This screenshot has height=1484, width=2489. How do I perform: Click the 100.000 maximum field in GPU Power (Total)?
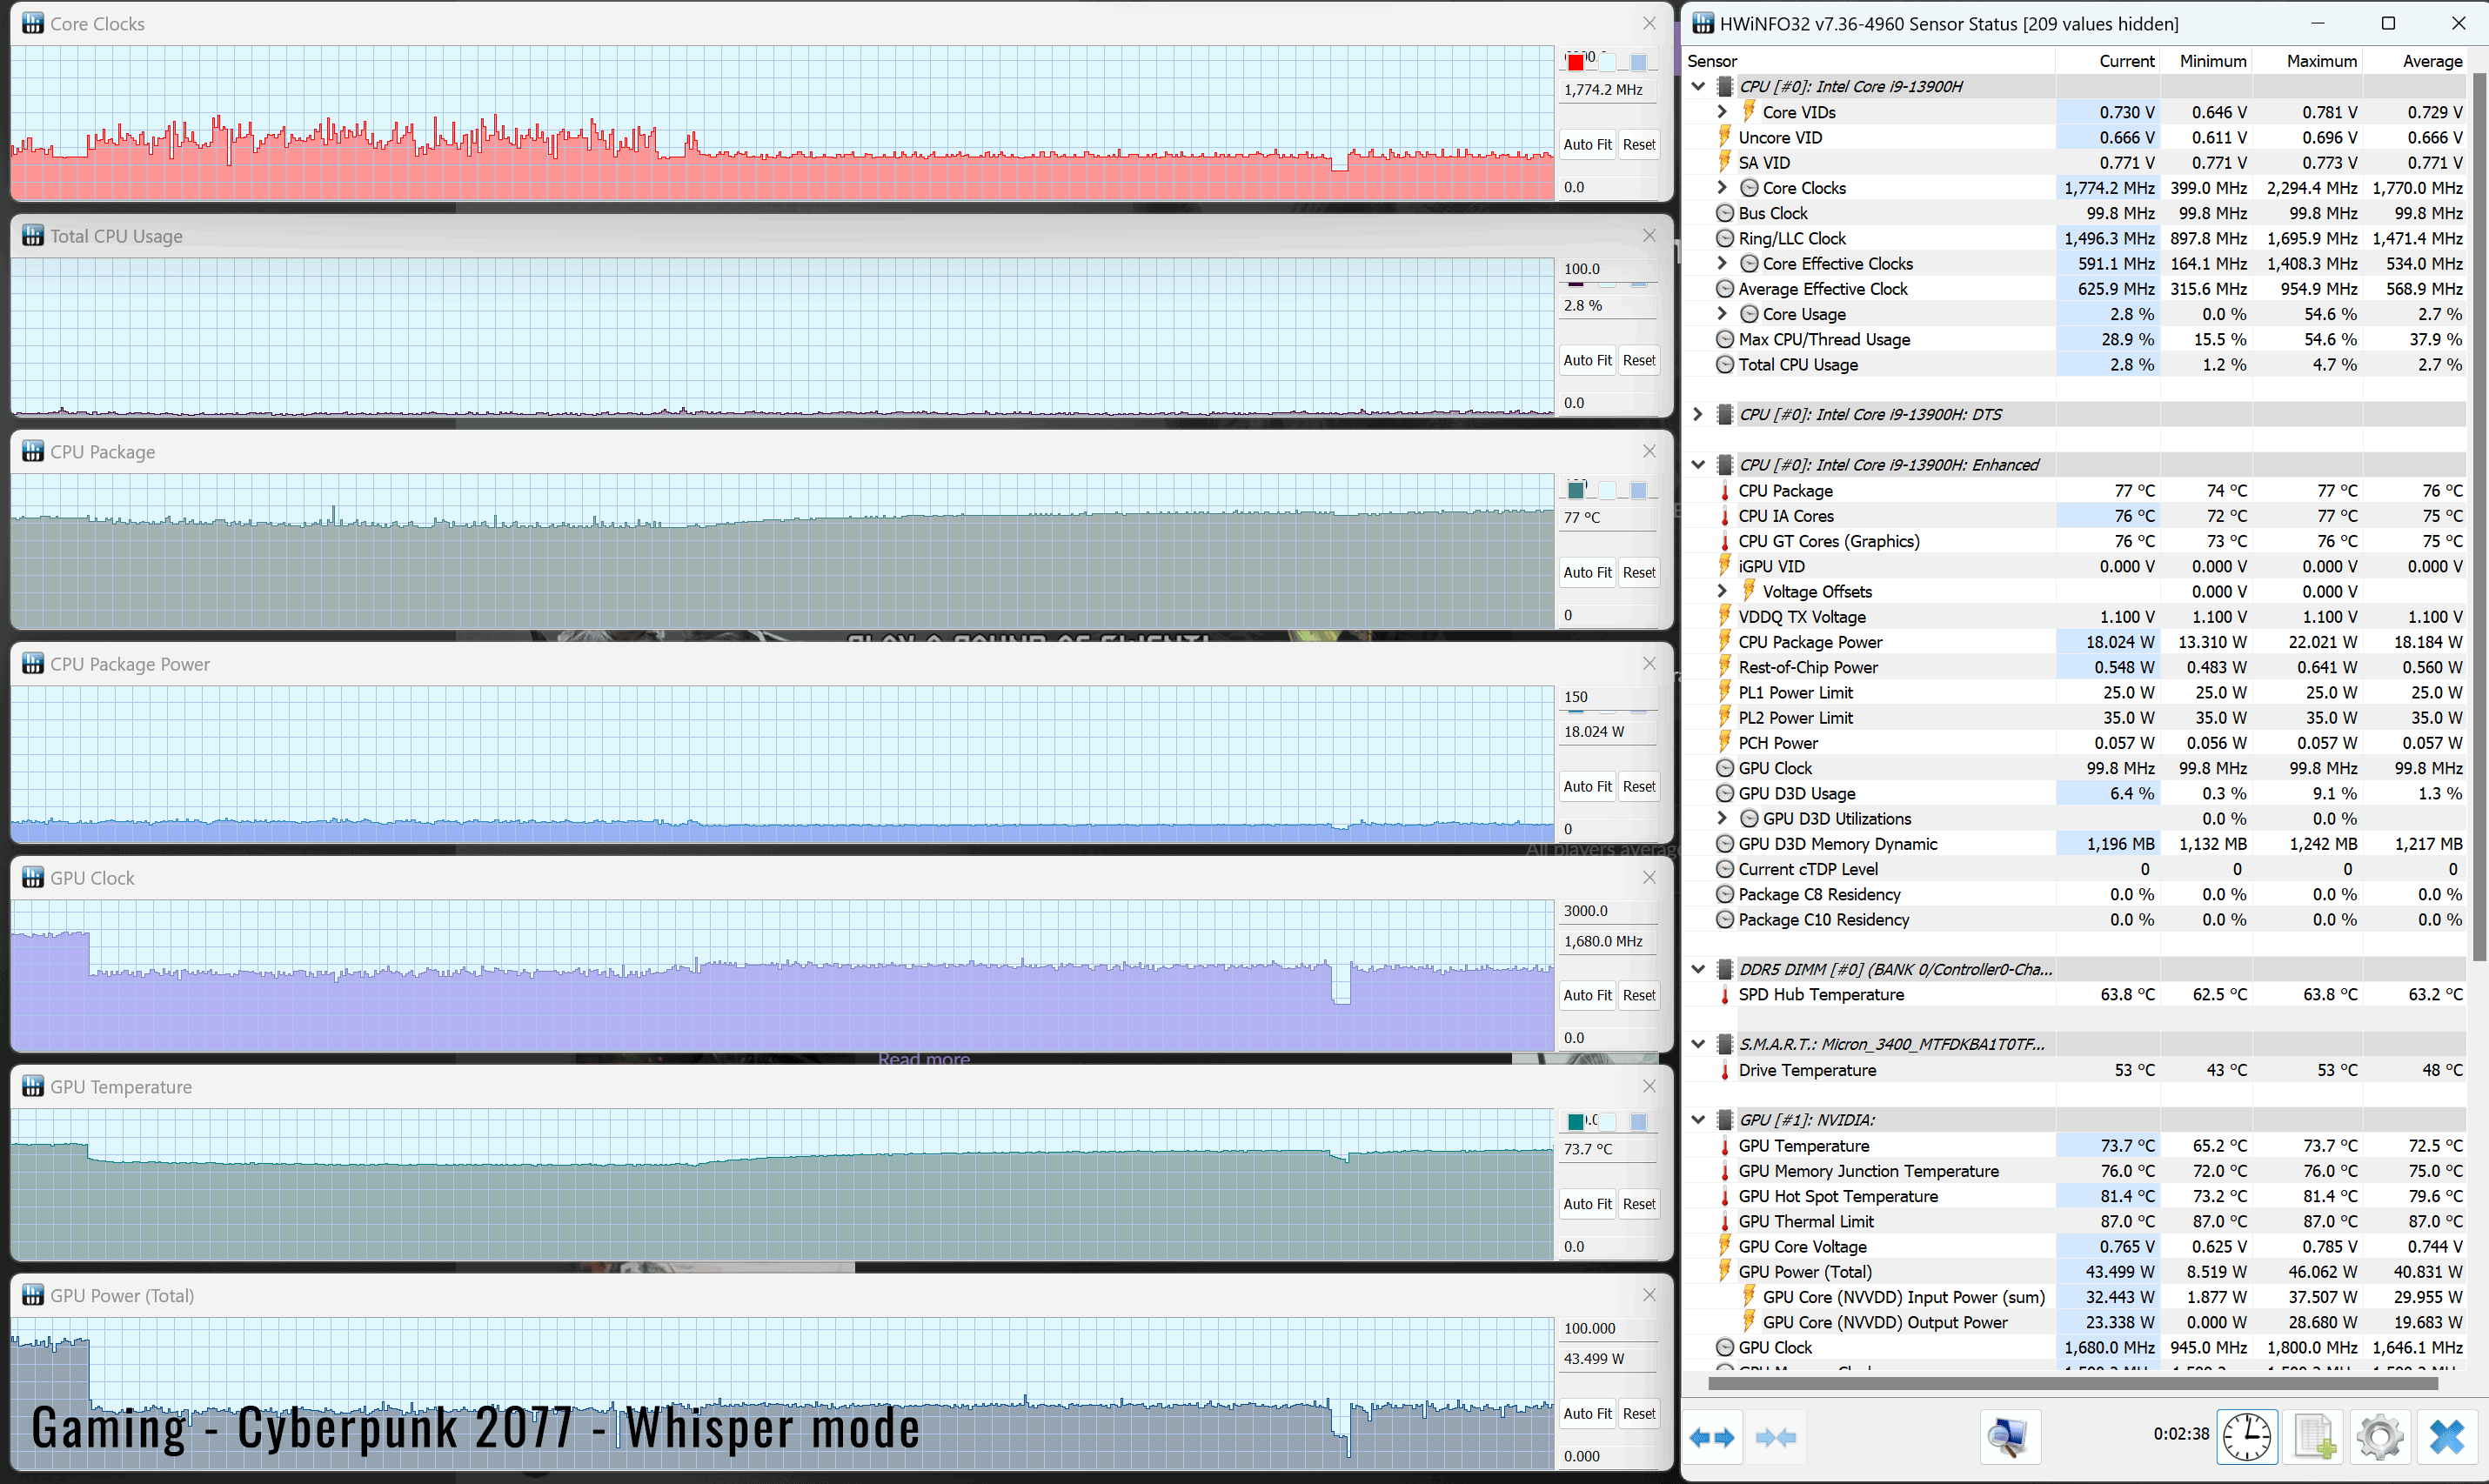(1608, 1328)
